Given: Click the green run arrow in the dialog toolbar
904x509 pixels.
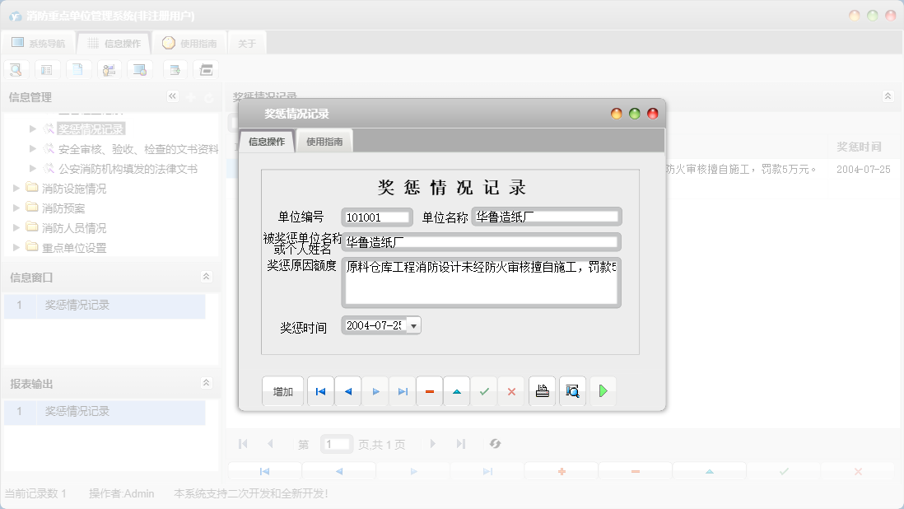Looking at the screenshot, I should pyautogui.click(x=603, y=391).
